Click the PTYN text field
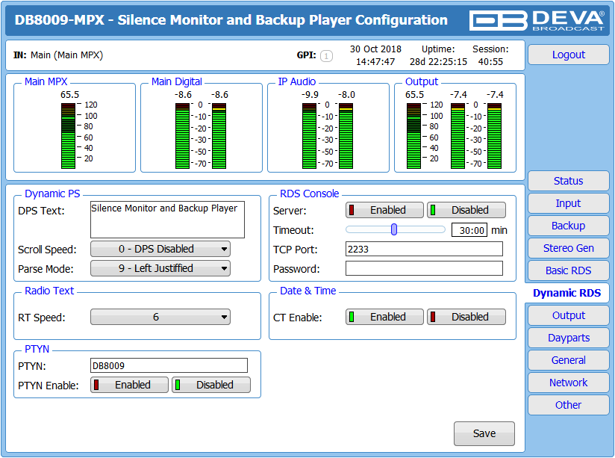This screenshot has height=458, width=615. coord(169,365)
